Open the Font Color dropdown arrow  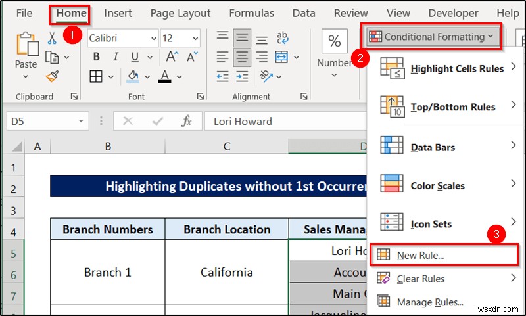179,77
